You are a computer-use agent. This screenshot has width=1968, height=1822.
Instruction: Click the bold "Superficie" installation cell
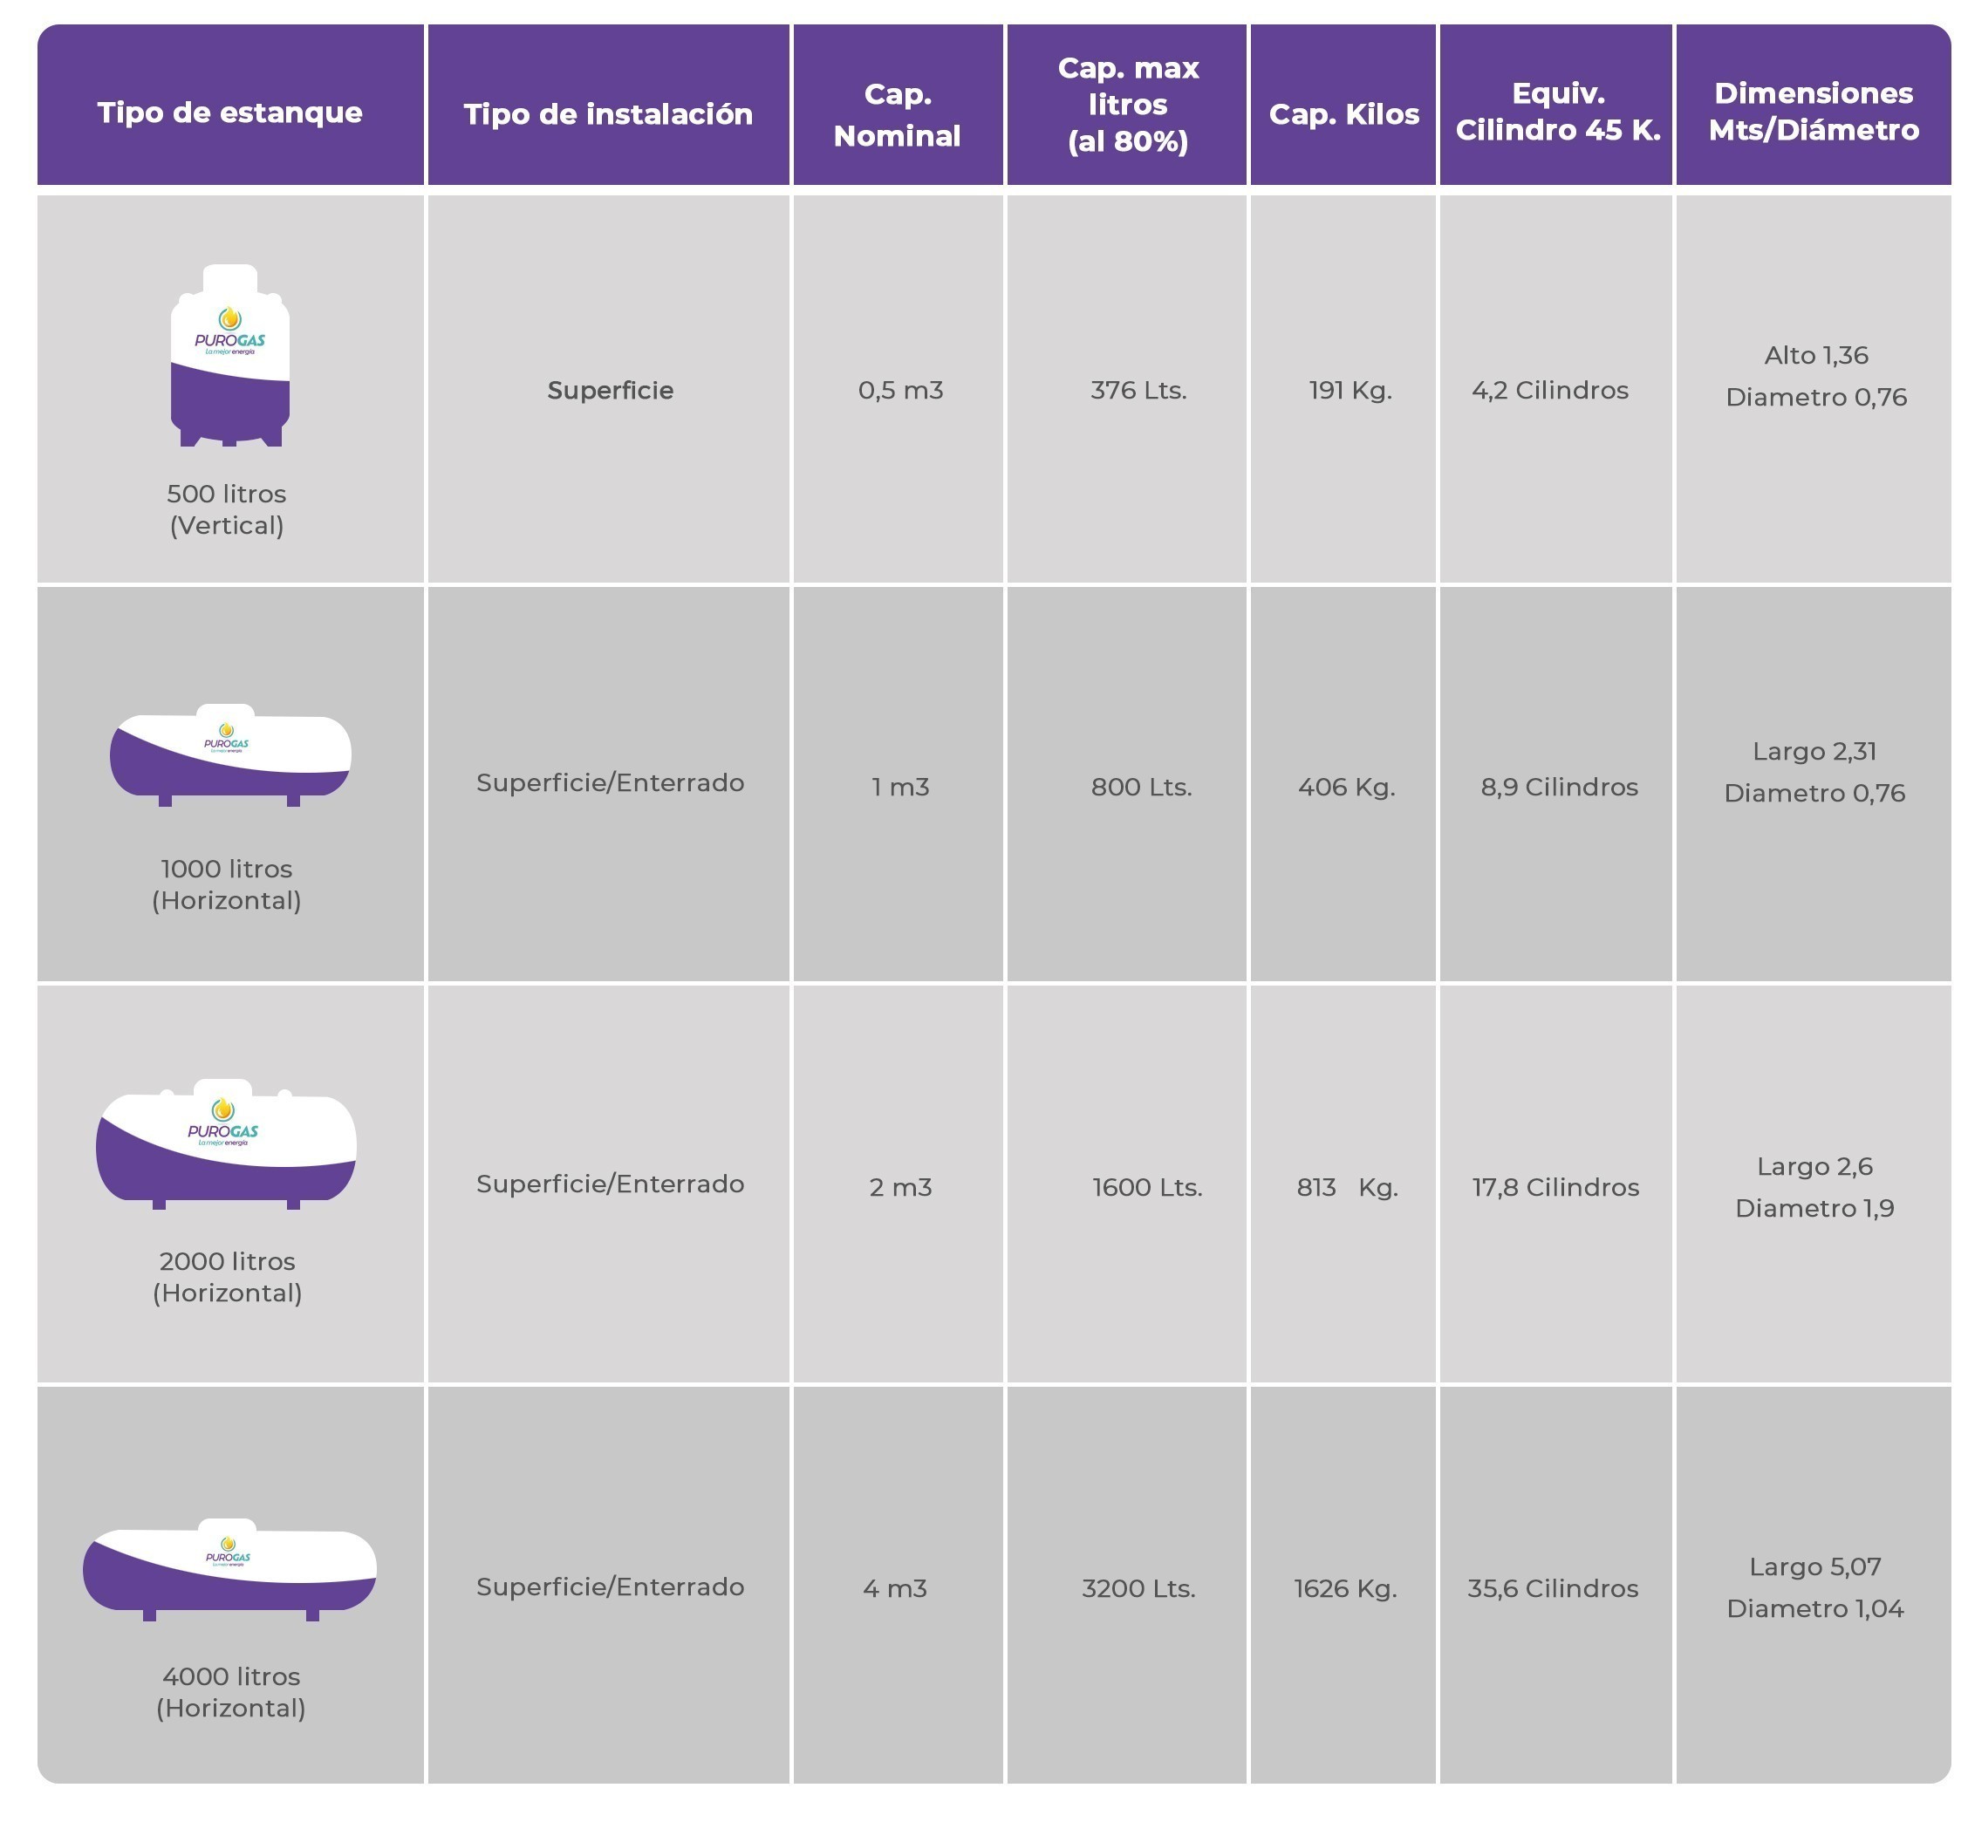coord(611,391)
